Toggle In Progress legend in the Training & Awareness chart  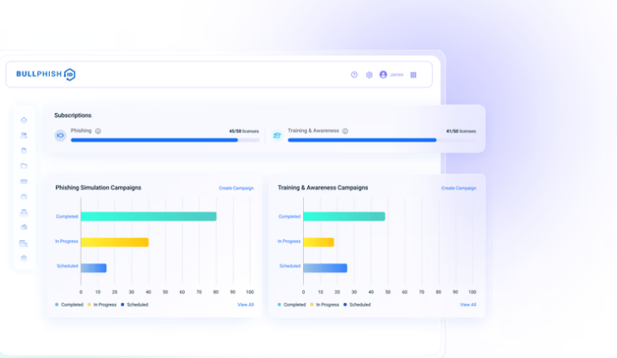pyautogui.click(x=325, y=305)
